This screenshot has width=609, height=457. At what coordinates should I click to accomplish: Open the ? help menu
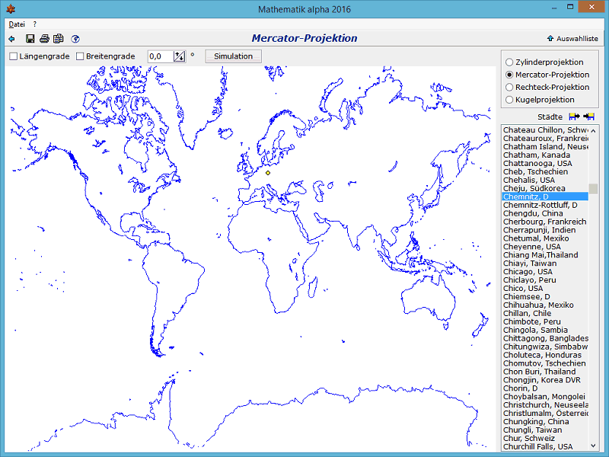(x=33, y=24)
